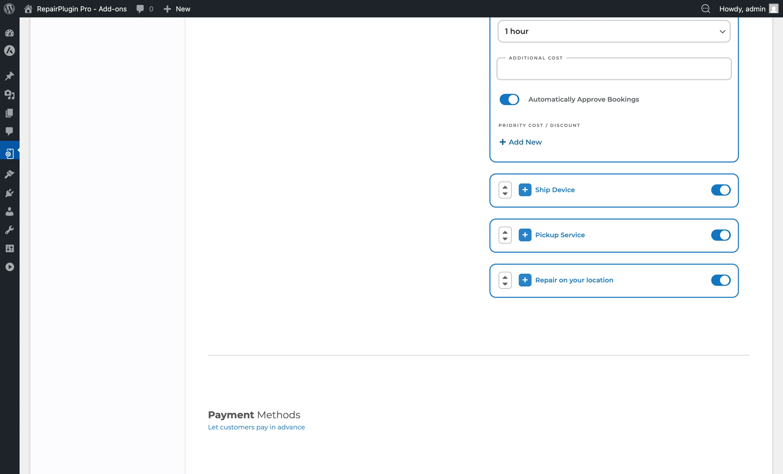The image size is (783, 474).
Task: Open the Appearance paintbrush icon
Action: (x=10, y=174)
